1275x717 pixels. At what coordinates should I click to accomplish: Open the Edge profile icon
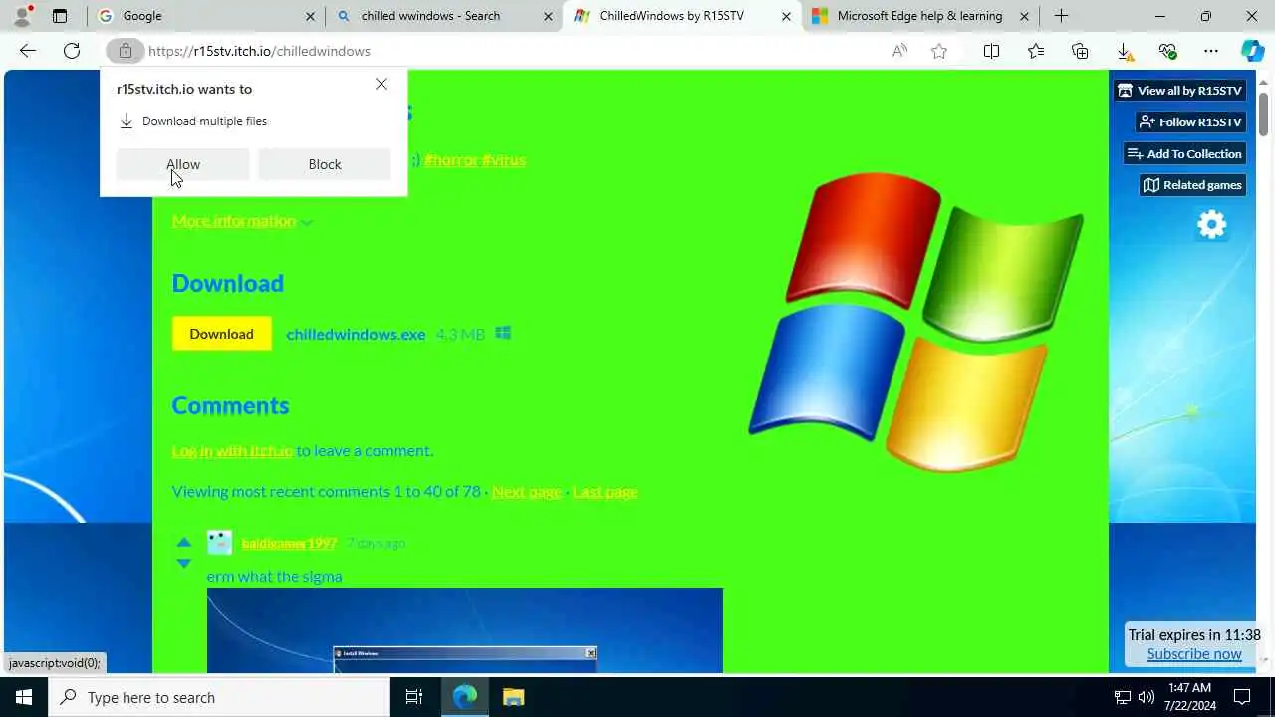click(22, 16)
